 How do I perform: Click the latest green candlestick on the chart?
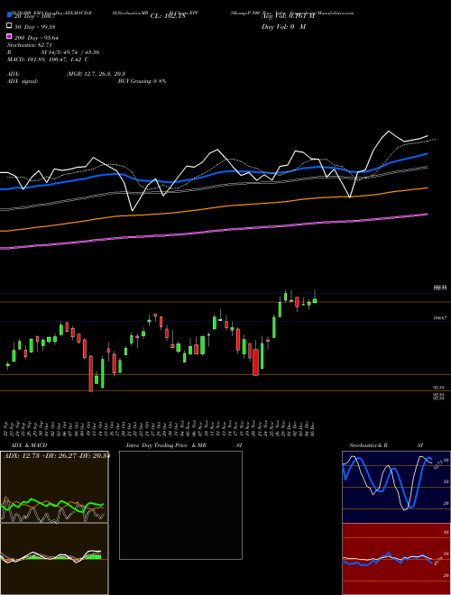tap(315, 300)
